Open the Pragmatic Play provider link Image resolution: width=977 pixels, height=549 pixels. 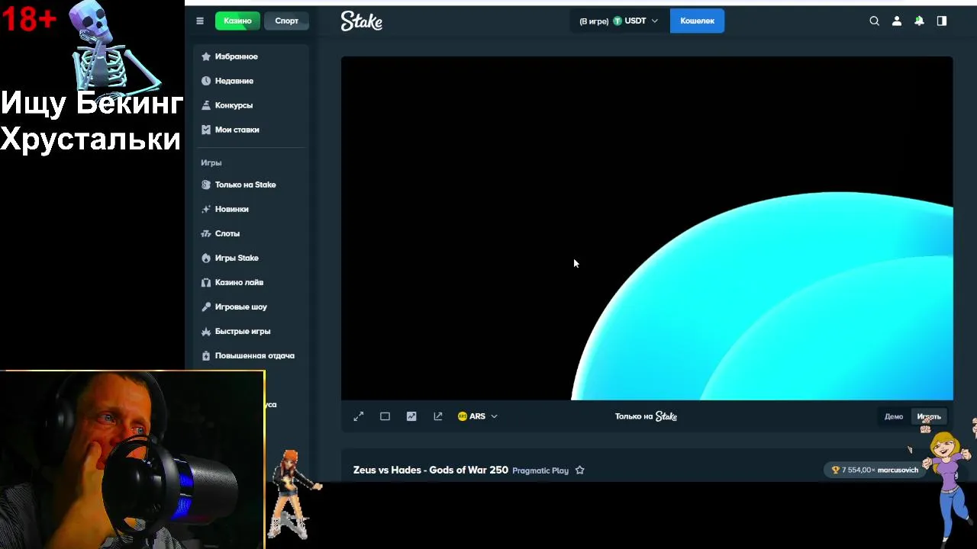click(540, 470)
